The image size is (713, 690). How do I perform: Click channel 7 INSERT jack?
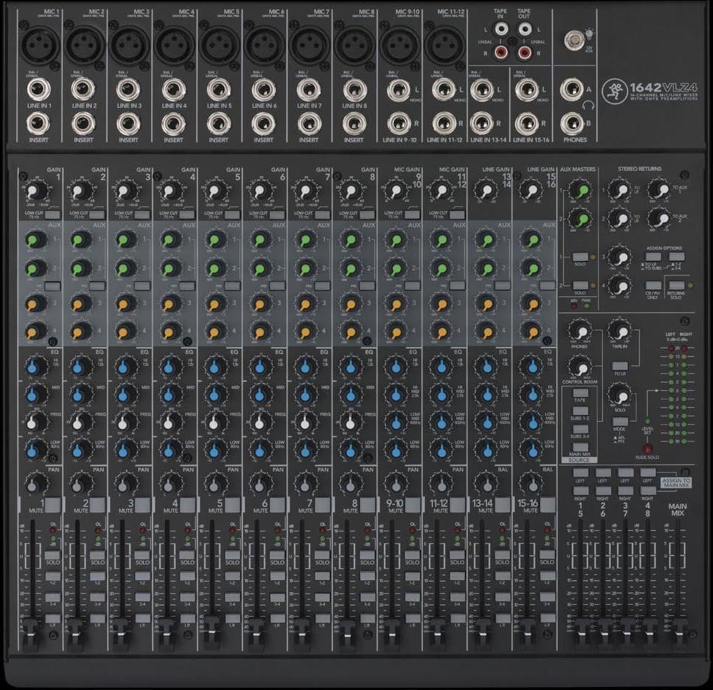[x=309, y=124]
